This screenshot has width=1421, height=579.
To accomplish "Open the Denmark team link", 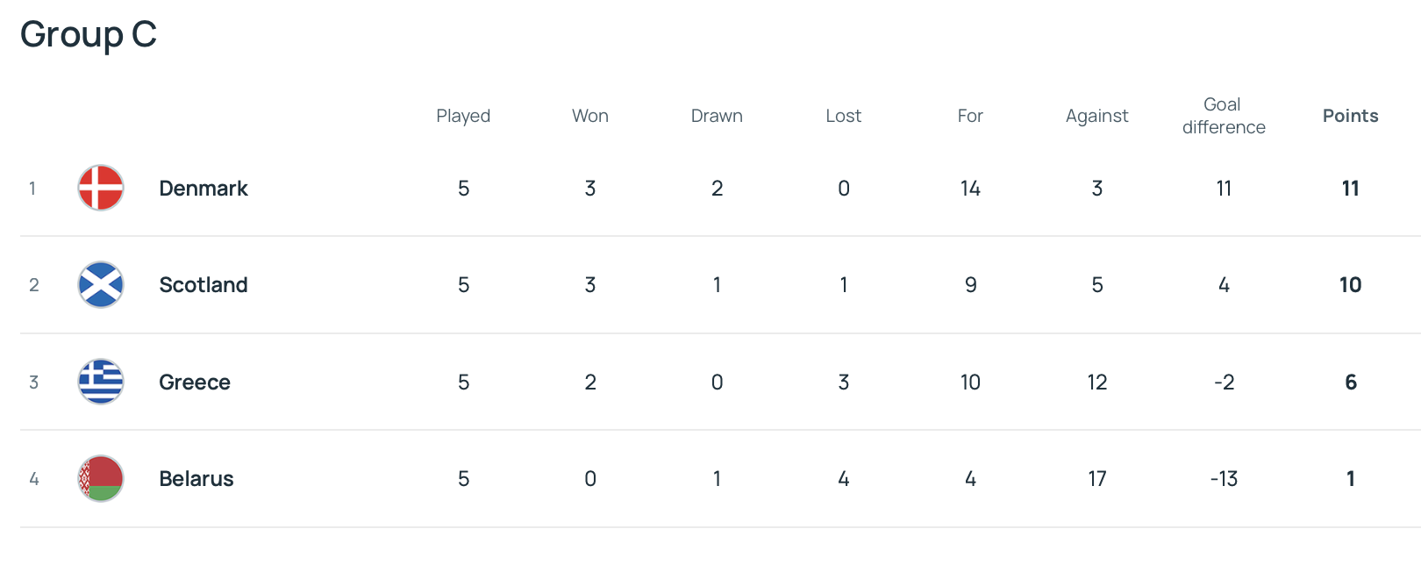I will [x=204, y=189].
